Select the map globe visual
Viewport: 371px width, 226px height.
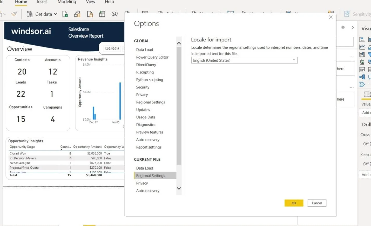tap(362, 62)
